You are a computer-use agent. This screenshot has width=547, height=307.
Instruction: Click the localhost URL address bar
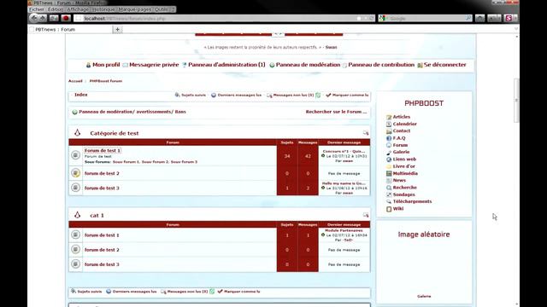[225, 18]
